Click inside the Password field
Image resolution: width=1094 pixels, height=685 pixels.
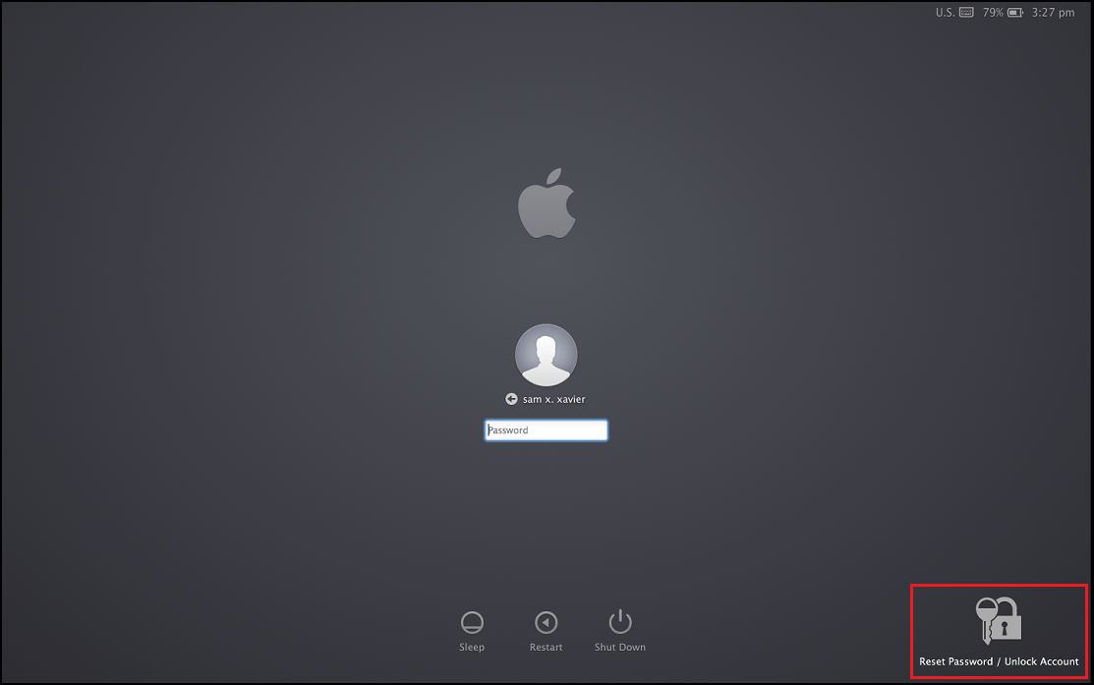click(546, 429)
